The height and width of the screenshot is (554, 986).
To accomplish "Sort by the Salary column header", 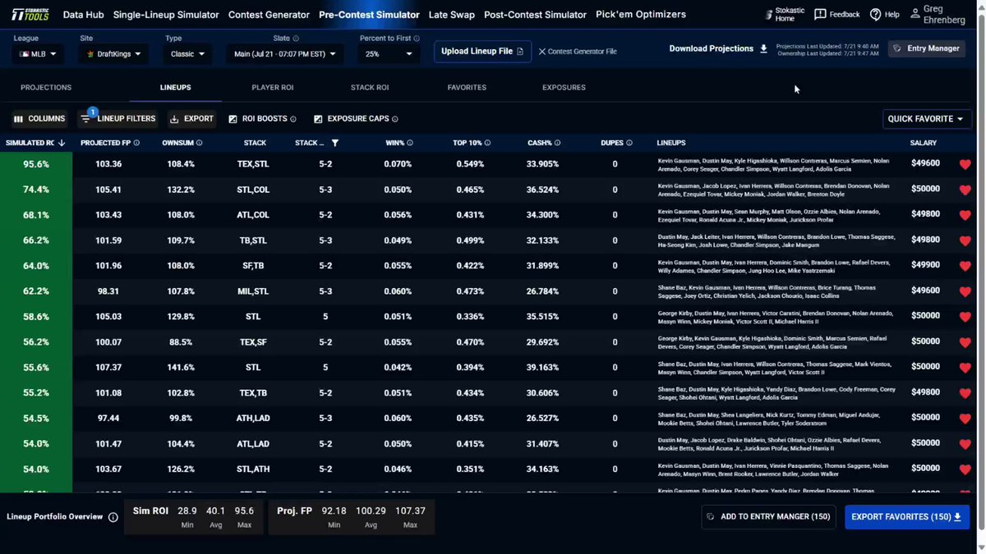I will [924, 143].
